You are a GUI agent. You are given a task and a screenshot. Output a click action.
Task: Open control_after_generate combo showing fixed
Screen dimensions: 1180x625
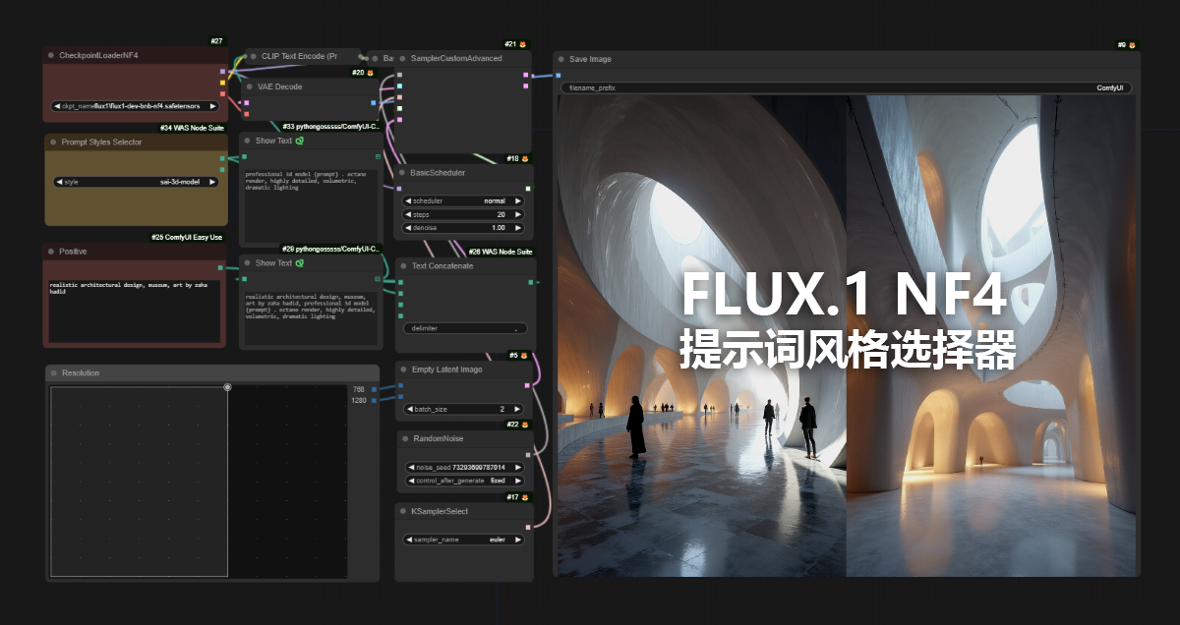(464, 481)
